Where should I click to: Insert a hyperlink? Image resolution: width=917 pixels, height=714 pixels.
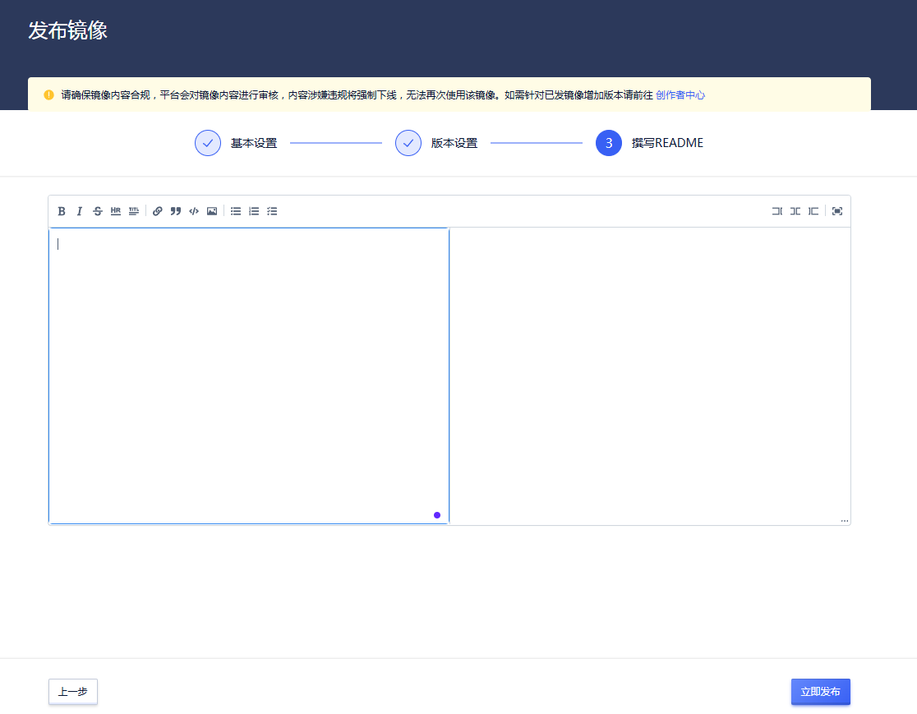(x=157, y=210)
